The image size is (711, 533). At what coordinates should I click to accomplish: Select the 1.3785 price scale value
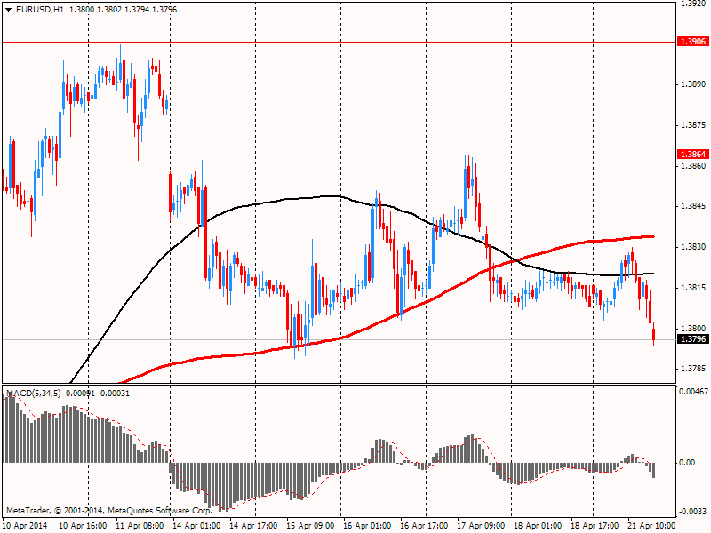pyautogui.click(x=694, y=369)
